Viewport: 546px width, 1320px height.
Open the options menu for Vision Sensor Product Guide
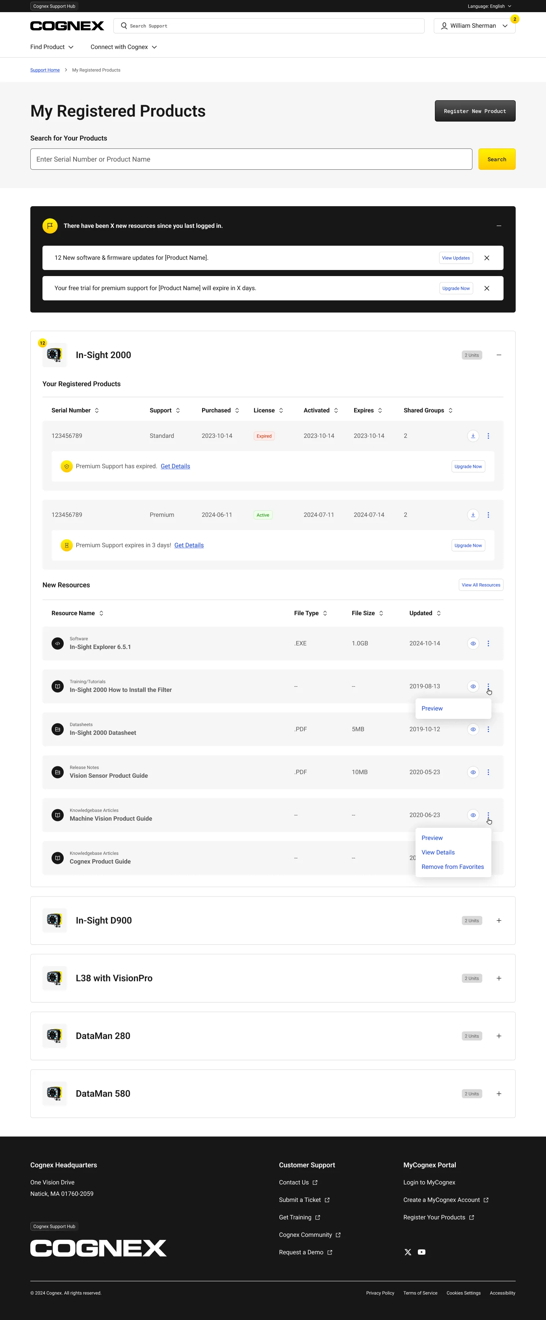pyautogui.click(x=488, y=772)
